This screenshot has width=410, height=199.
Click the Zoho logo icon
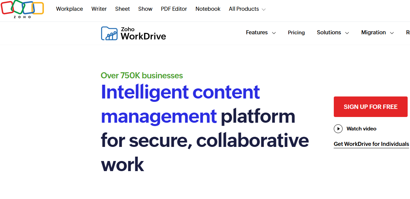click(x=22, y=9)
